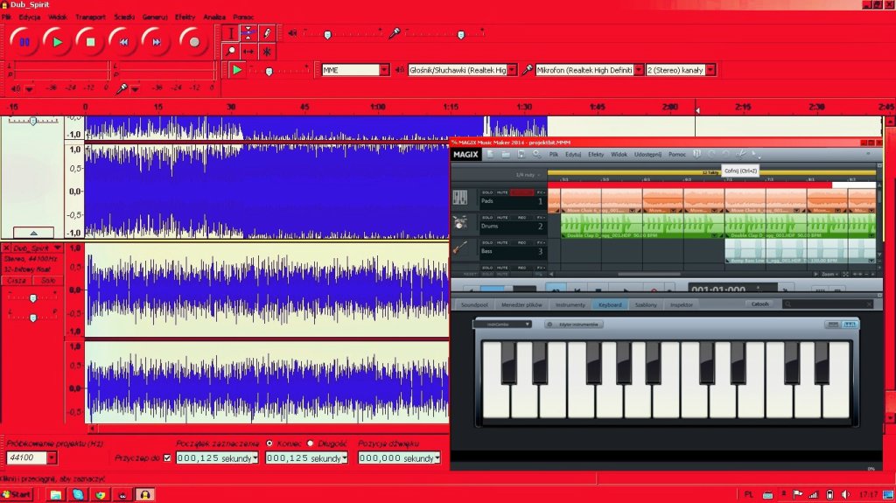Open the MME audio host dropdown
This screenshot has height=503, width=896.
(385, 70)
